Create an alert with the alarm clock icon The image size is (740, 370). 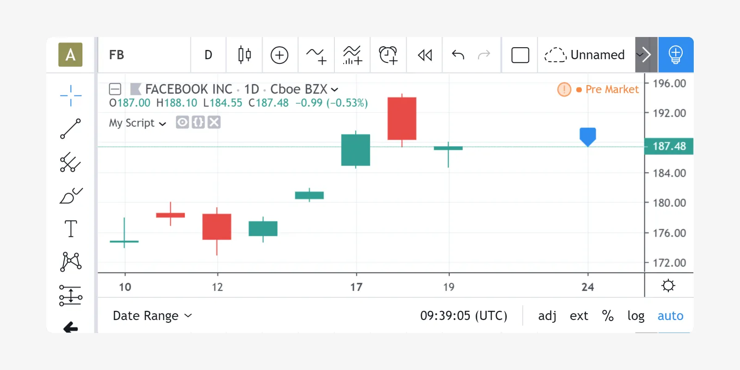[388, 55]
